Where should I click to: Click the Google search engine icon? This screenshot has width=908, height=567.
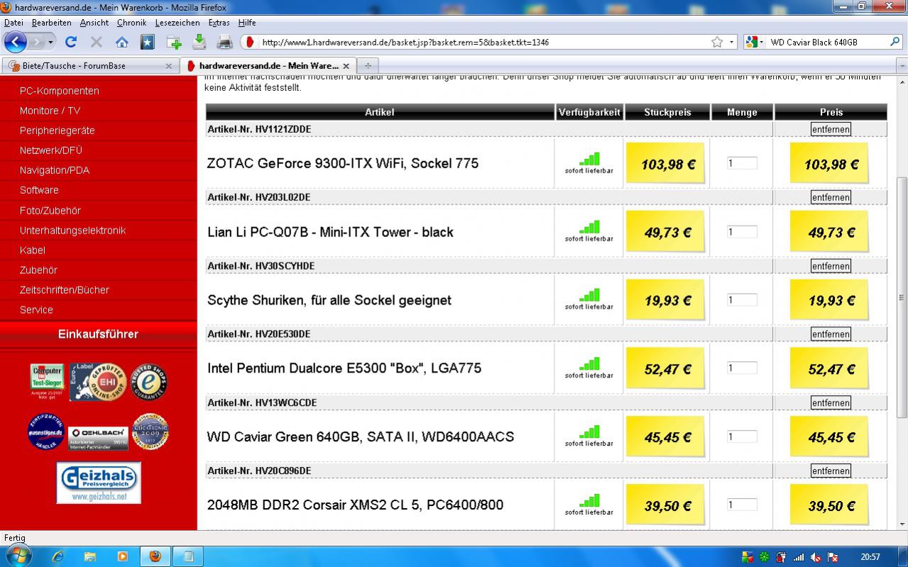tap(752, 42)
